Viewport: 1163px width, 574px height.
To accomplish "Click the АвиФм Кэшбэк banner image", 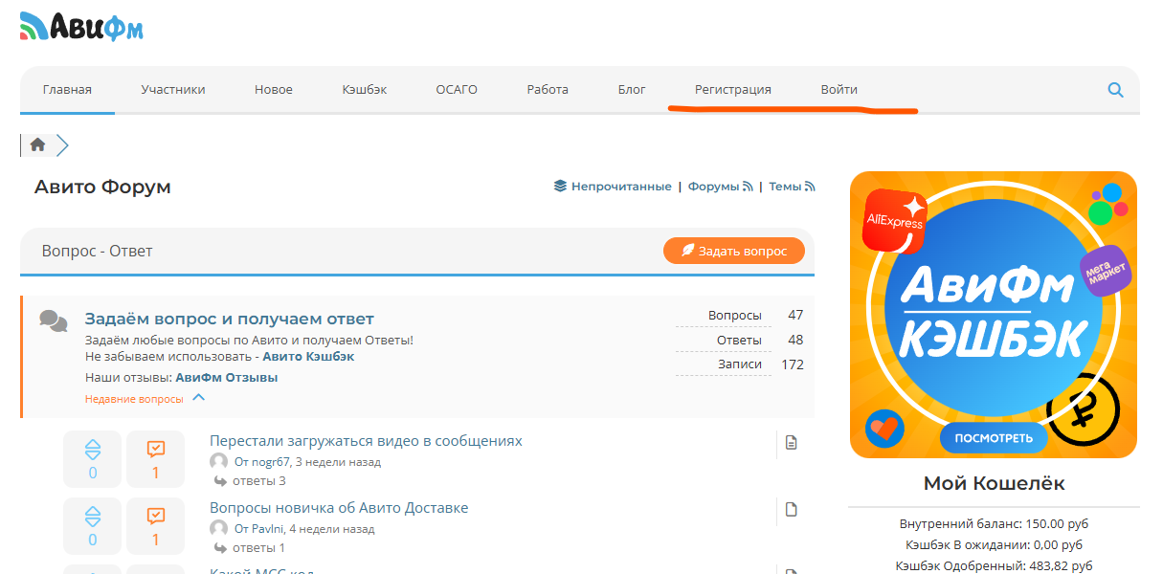I will tap(994, 315).
